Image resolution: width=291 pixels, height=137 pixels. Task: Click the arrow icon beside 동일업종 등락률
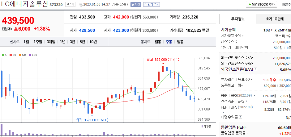point(248,133)
